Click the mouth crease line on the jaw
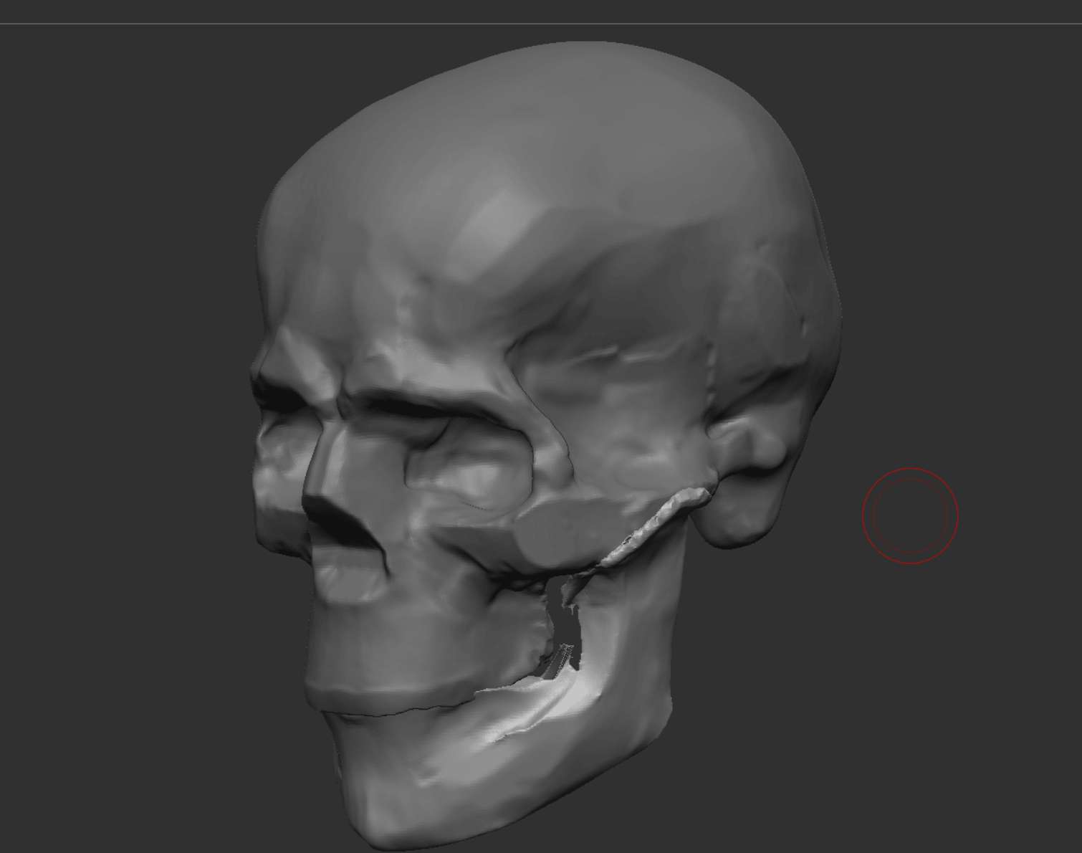The height and width of the screenshot is (853, 1082). [401, 710]
